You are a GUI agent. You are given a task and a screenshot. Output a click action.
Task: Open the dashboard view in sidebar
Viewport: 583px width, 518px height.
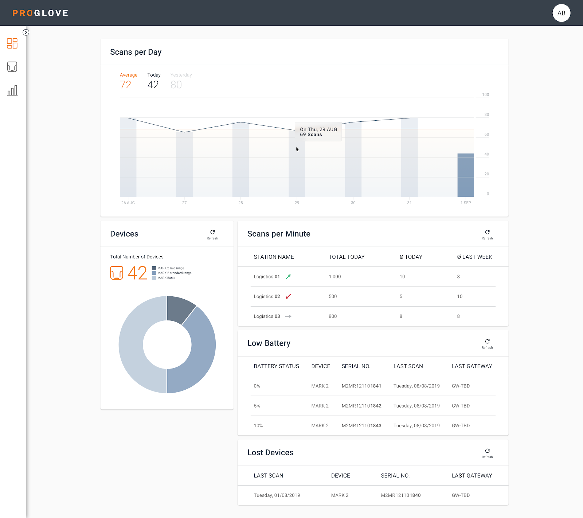coord(12,43)
